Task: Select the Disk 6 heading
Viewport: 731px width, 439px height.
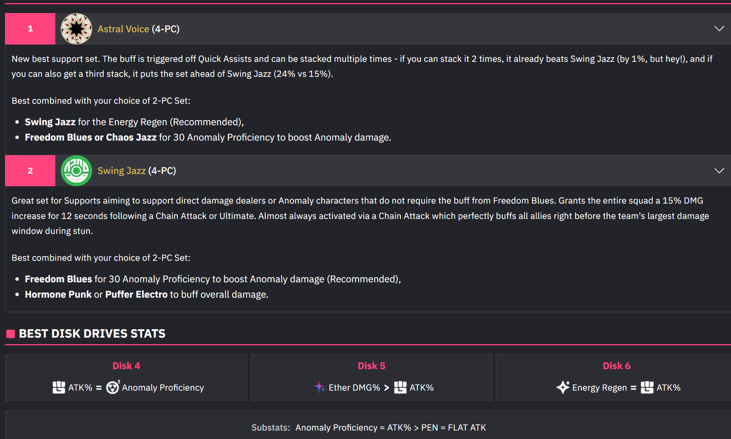Action: click(617, 366)
